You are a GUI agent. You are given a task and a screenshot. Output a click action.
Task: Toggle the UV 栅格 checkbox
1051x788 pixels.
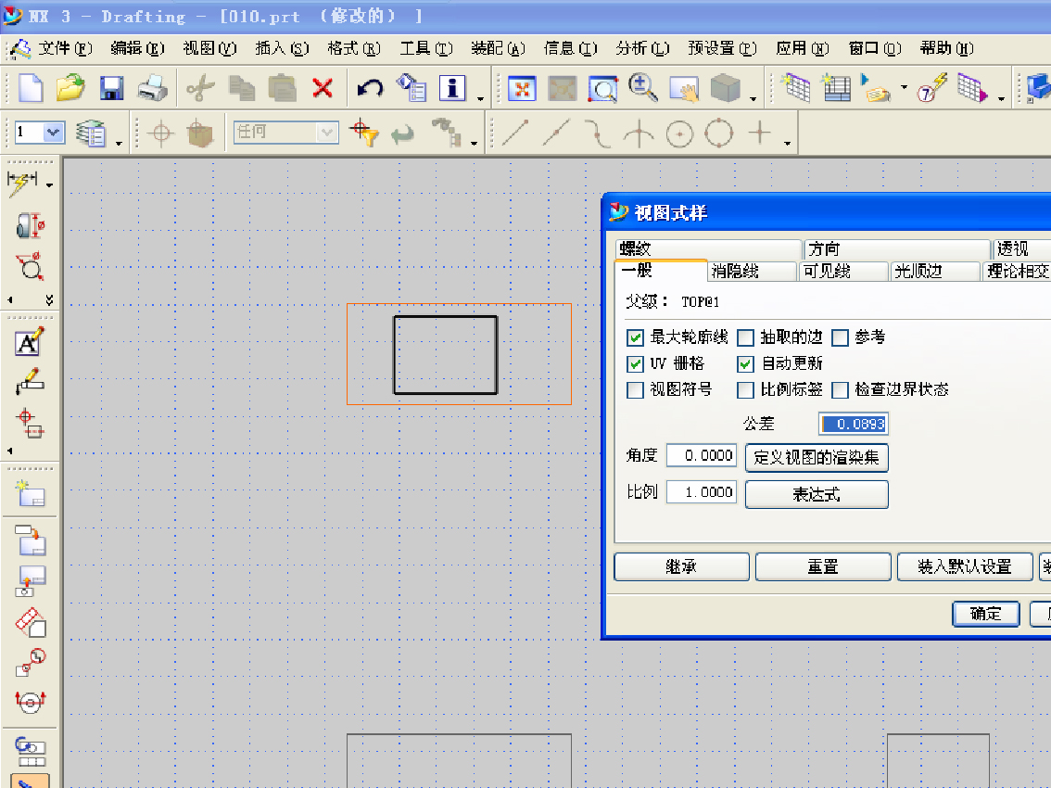click(635, 364)
